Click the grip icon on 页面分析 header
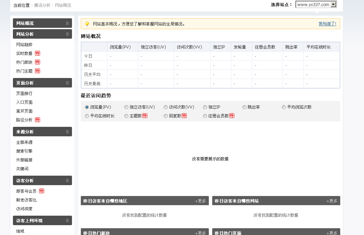 point(67,83)
